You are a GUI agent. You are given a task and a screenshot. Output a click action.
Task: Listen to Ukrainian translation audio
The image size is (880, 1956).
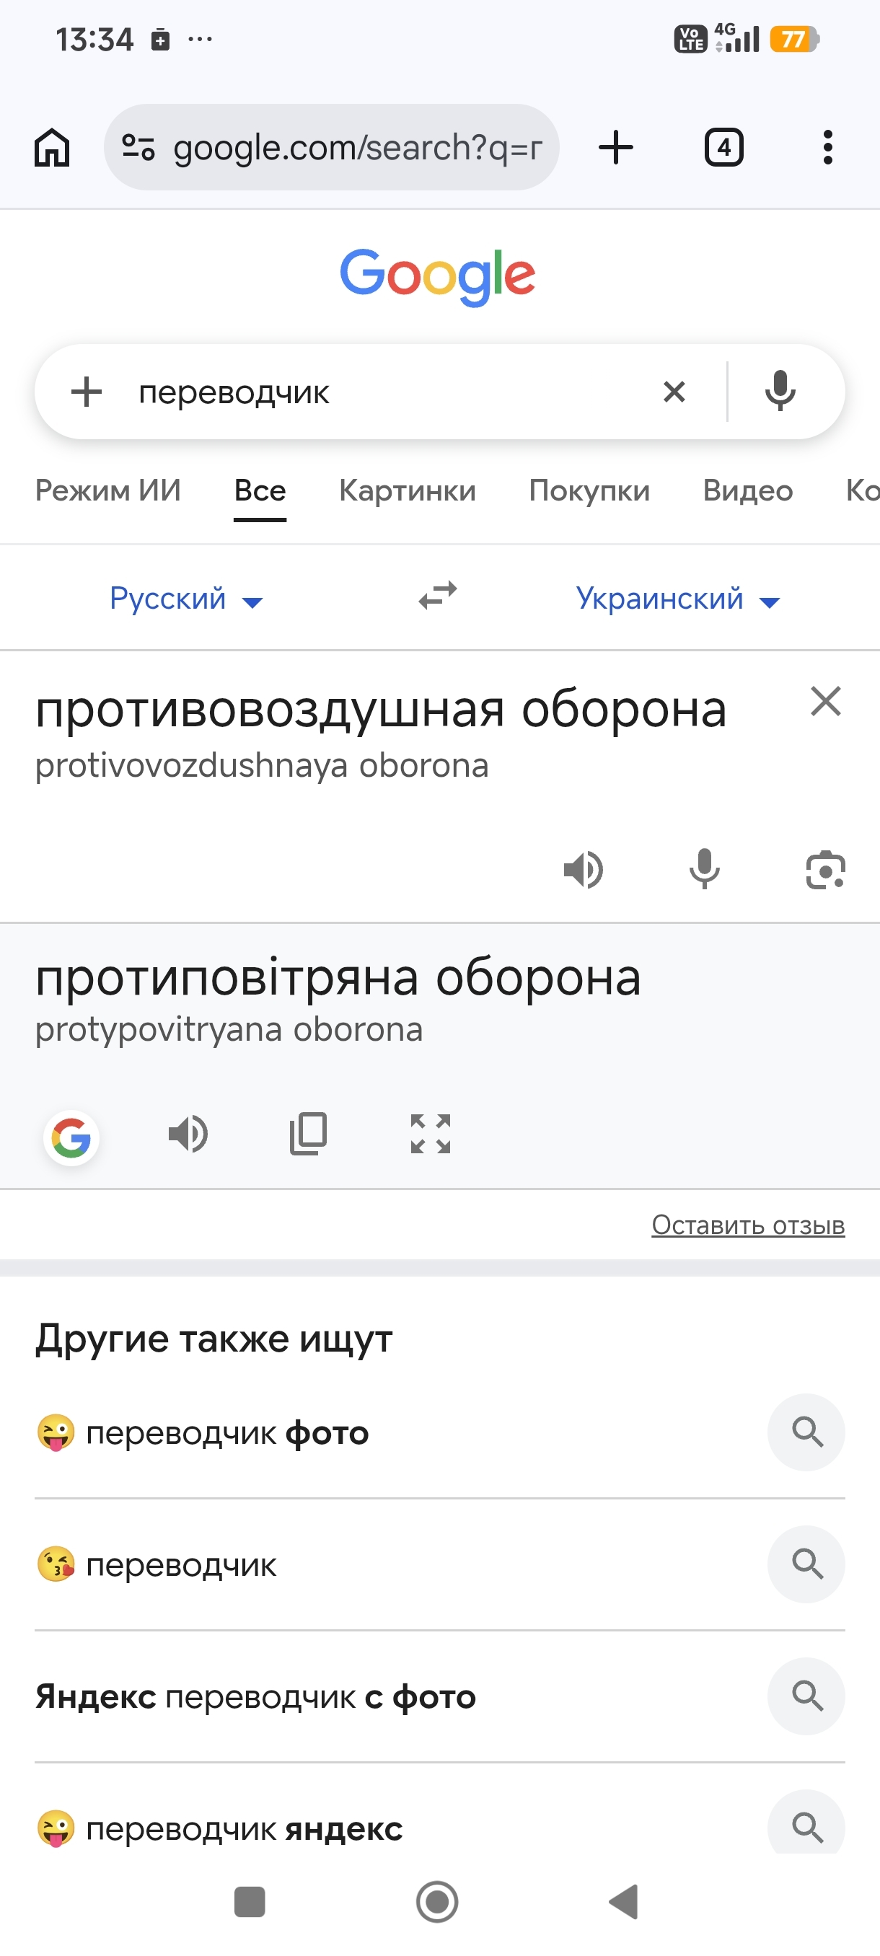tap(188, 1135)
